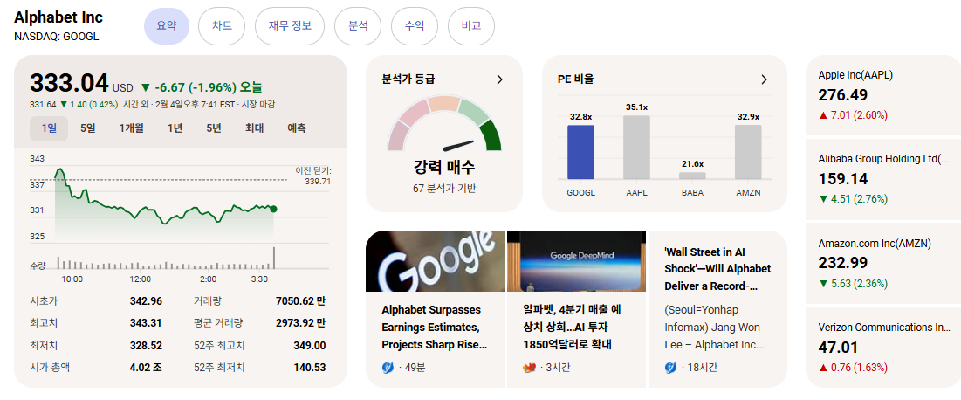The width and height of the screenshot is (961, 400).
Task: Open 'Wall Street in AI Shock' article
Action: [717, 269]
